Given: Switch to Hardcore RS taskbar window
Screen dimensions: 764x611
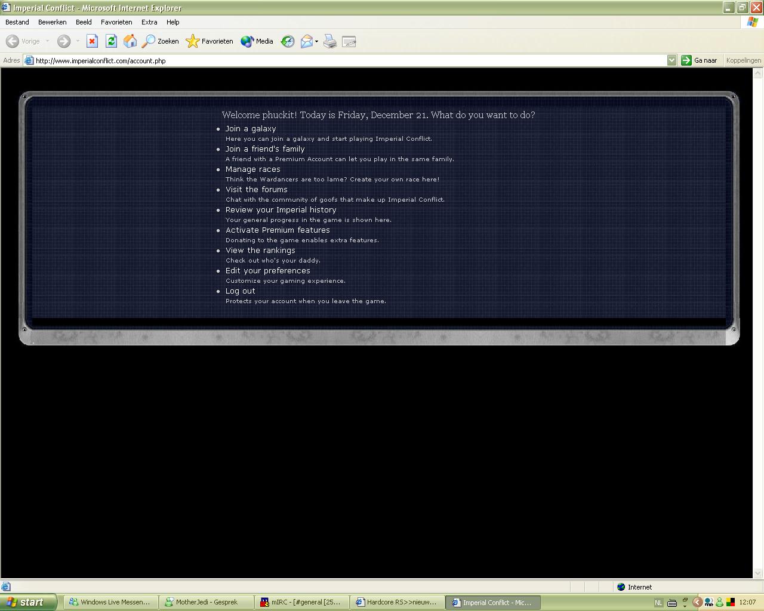Looking at the screenshot, I should 398,603.
